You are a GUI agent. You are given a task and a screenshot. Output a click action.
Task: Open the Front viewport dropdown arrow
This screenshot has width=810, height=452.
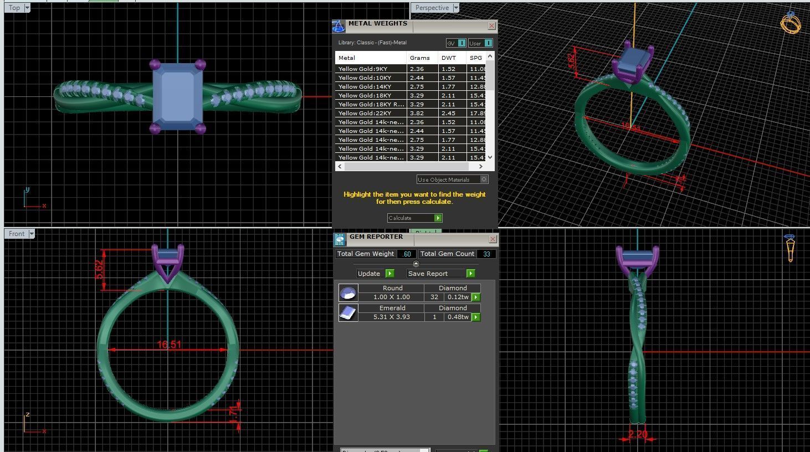(x=32, y=234)
